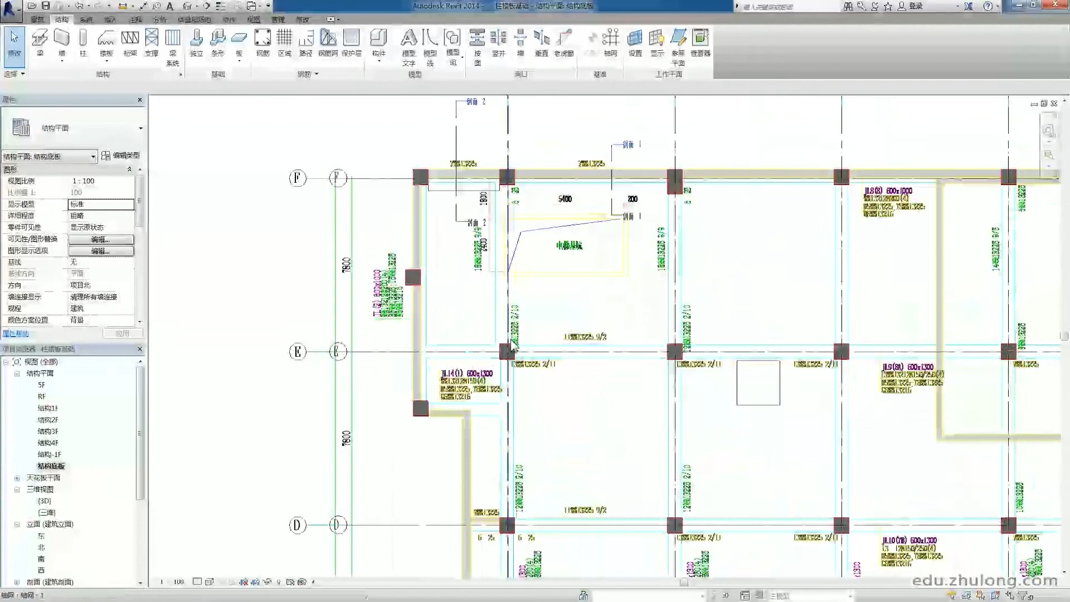The height and width of the screenshot is (602, 1070).
Task: Open the Revit application menu button
Action: tap(11, 9)
